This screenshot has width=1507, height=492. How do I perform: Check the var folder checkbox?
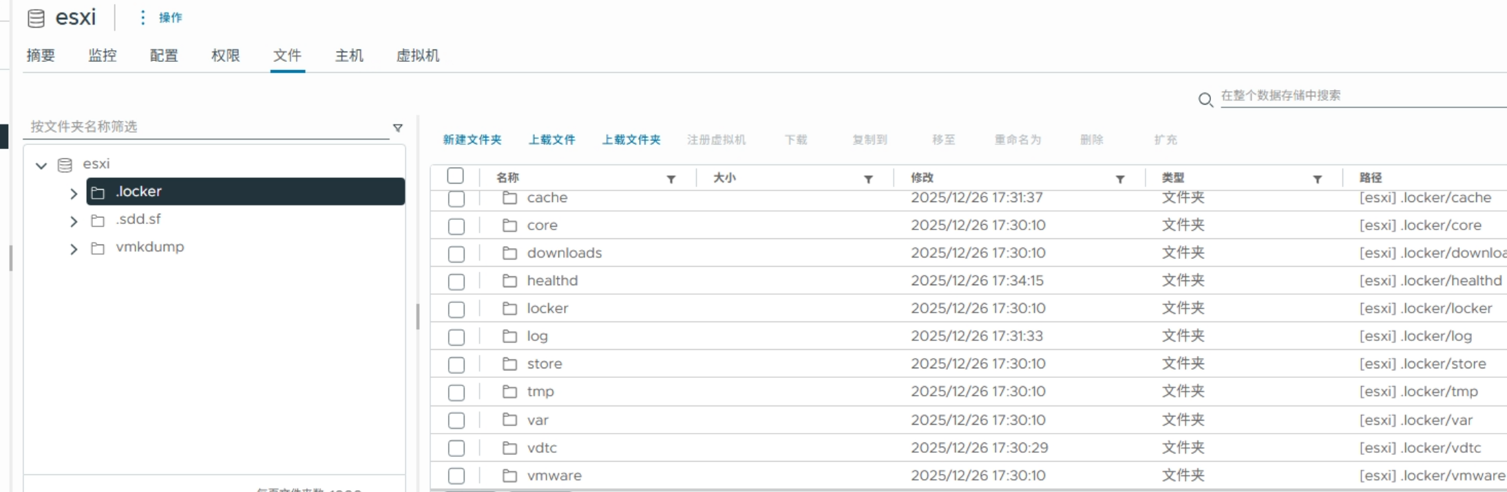tap(456, 421)
